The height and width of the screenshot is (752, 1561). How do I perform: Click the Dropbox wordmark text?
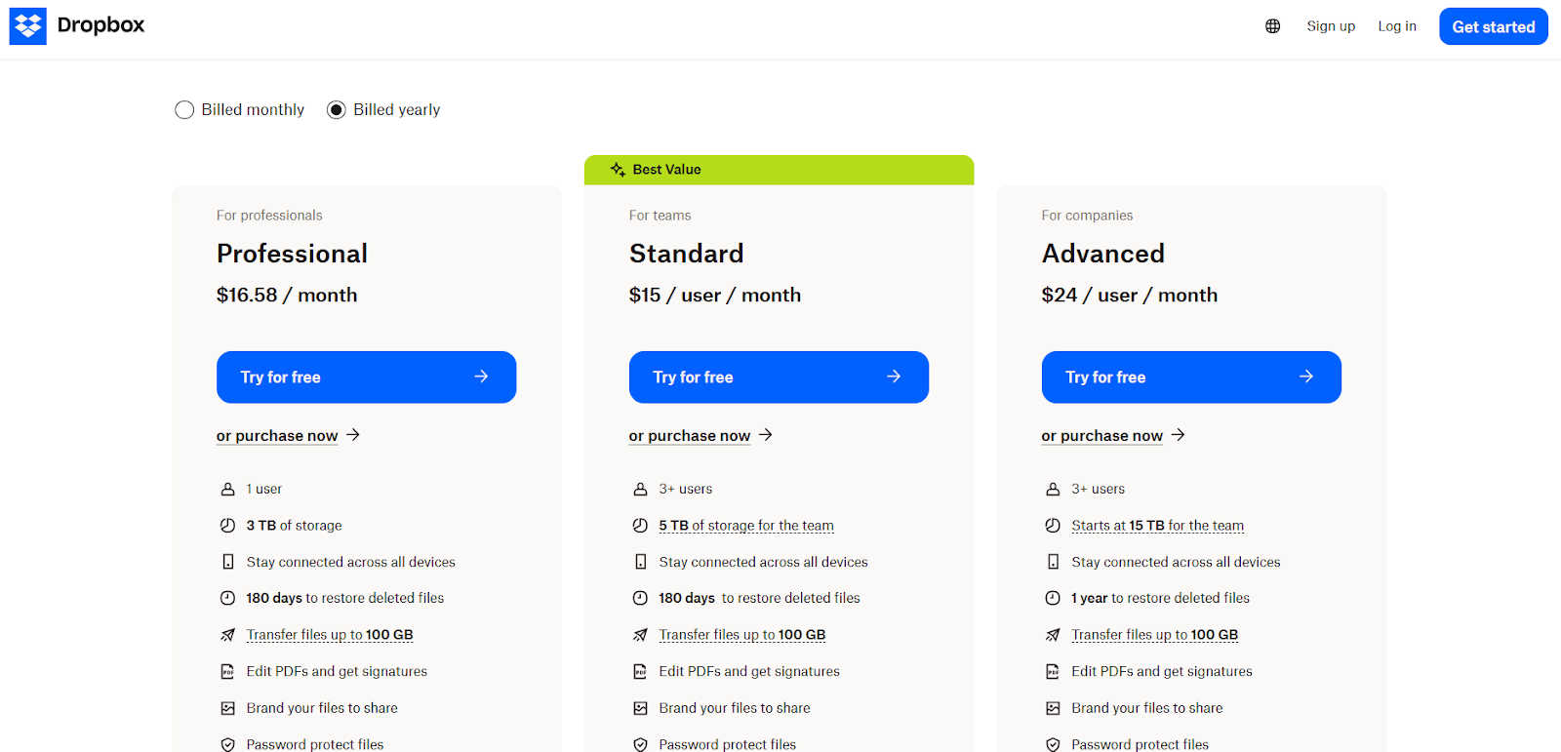click(x=100, y=25)
